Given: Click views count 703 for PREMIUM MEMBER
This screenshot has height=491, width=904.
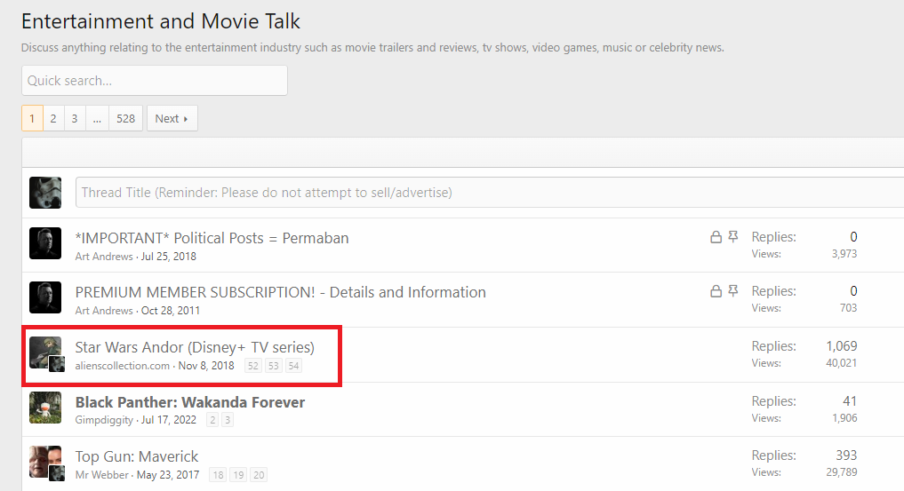Looking at the screenshot, I should pos(848,308).
